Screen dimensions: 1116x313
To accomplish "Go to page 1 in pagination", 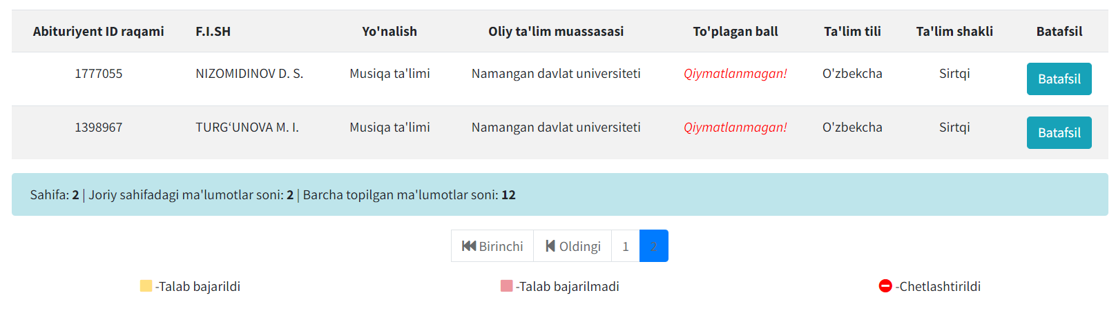I will click(626, 246).
